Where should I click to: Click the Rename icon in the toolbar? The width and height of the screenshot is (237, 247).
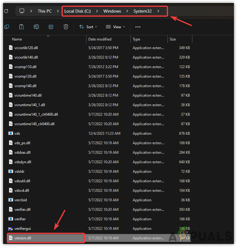tap(36, 27)
